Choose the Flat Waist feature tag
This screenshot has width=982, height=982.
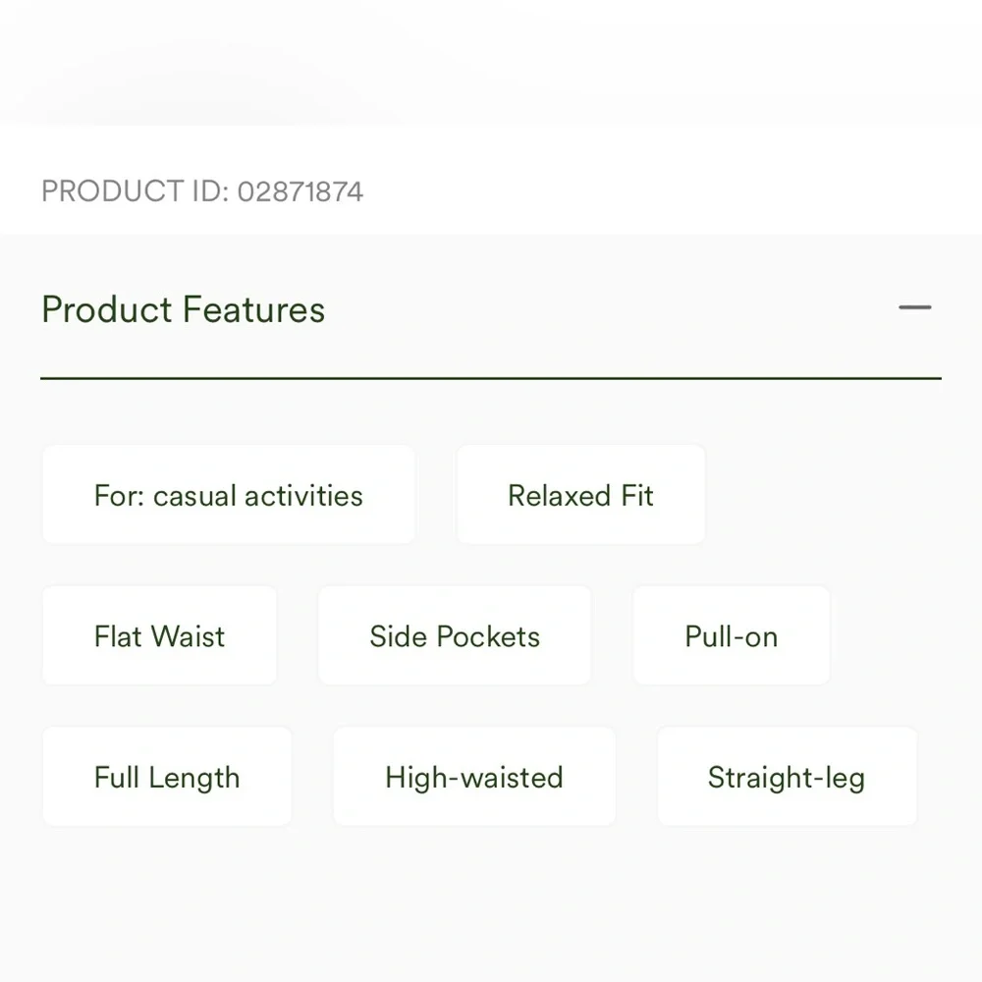pyautogui.click(x=159, y=636)
